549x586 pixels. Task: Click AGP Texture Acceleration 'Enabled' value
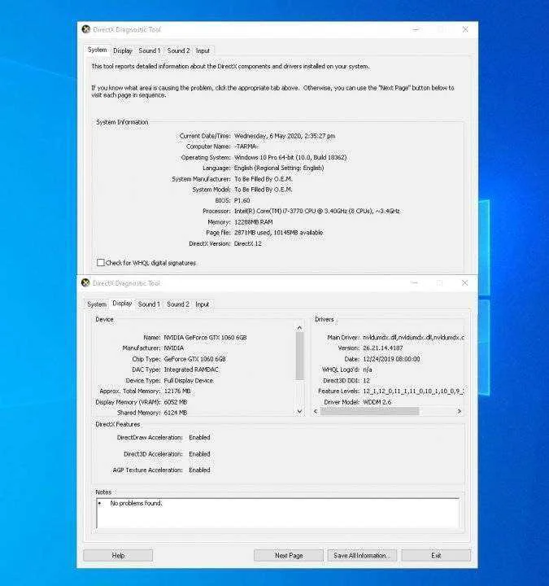[199, 470]
